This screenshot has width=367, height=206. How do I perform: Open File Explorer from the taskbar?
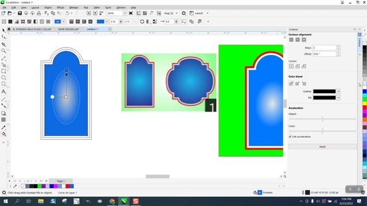pyautogui.click(x=41, y=201)
